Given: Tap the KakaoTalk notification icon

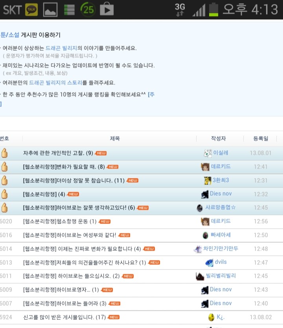Looking at the screenshot, I should pos(31,9).
